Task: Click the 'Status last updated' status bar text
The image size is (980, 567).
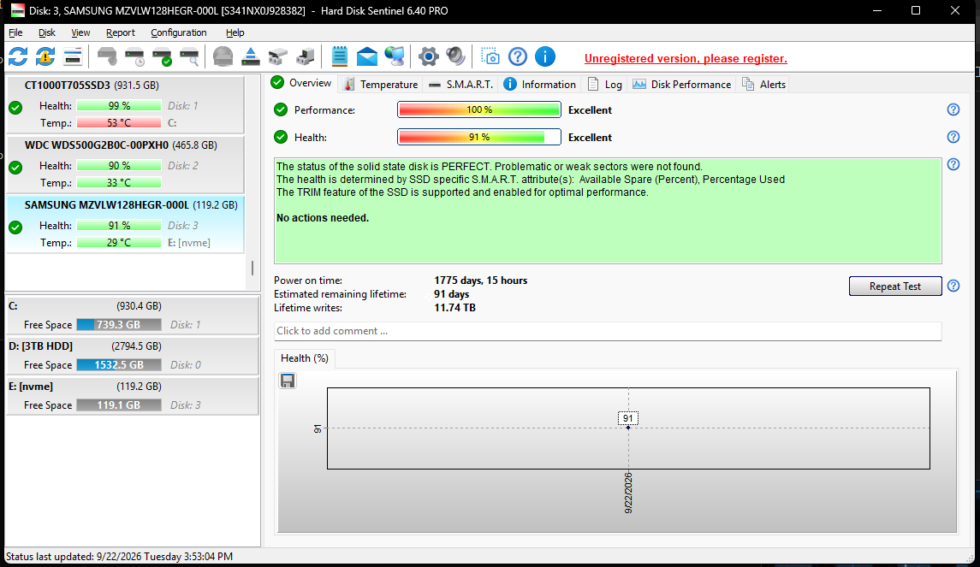Action: [119, 557]
